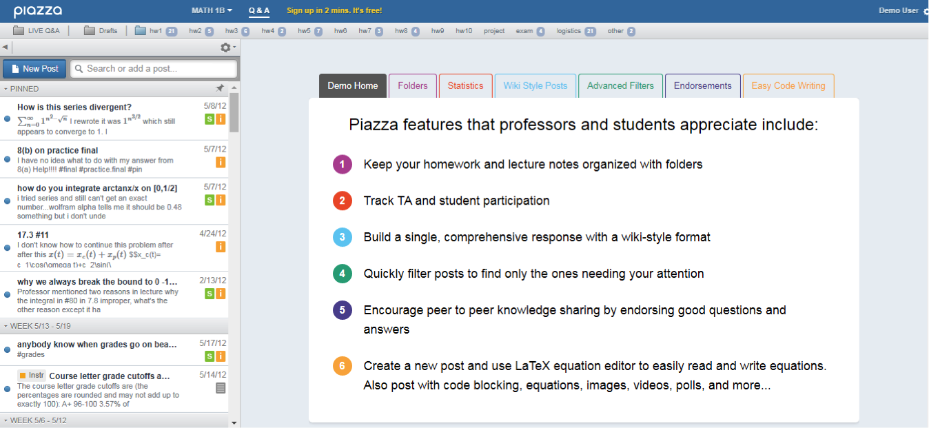Select the Folders tab
This screenshot has width=929, height=428.
pyautogui.click(x=413, y=86)
